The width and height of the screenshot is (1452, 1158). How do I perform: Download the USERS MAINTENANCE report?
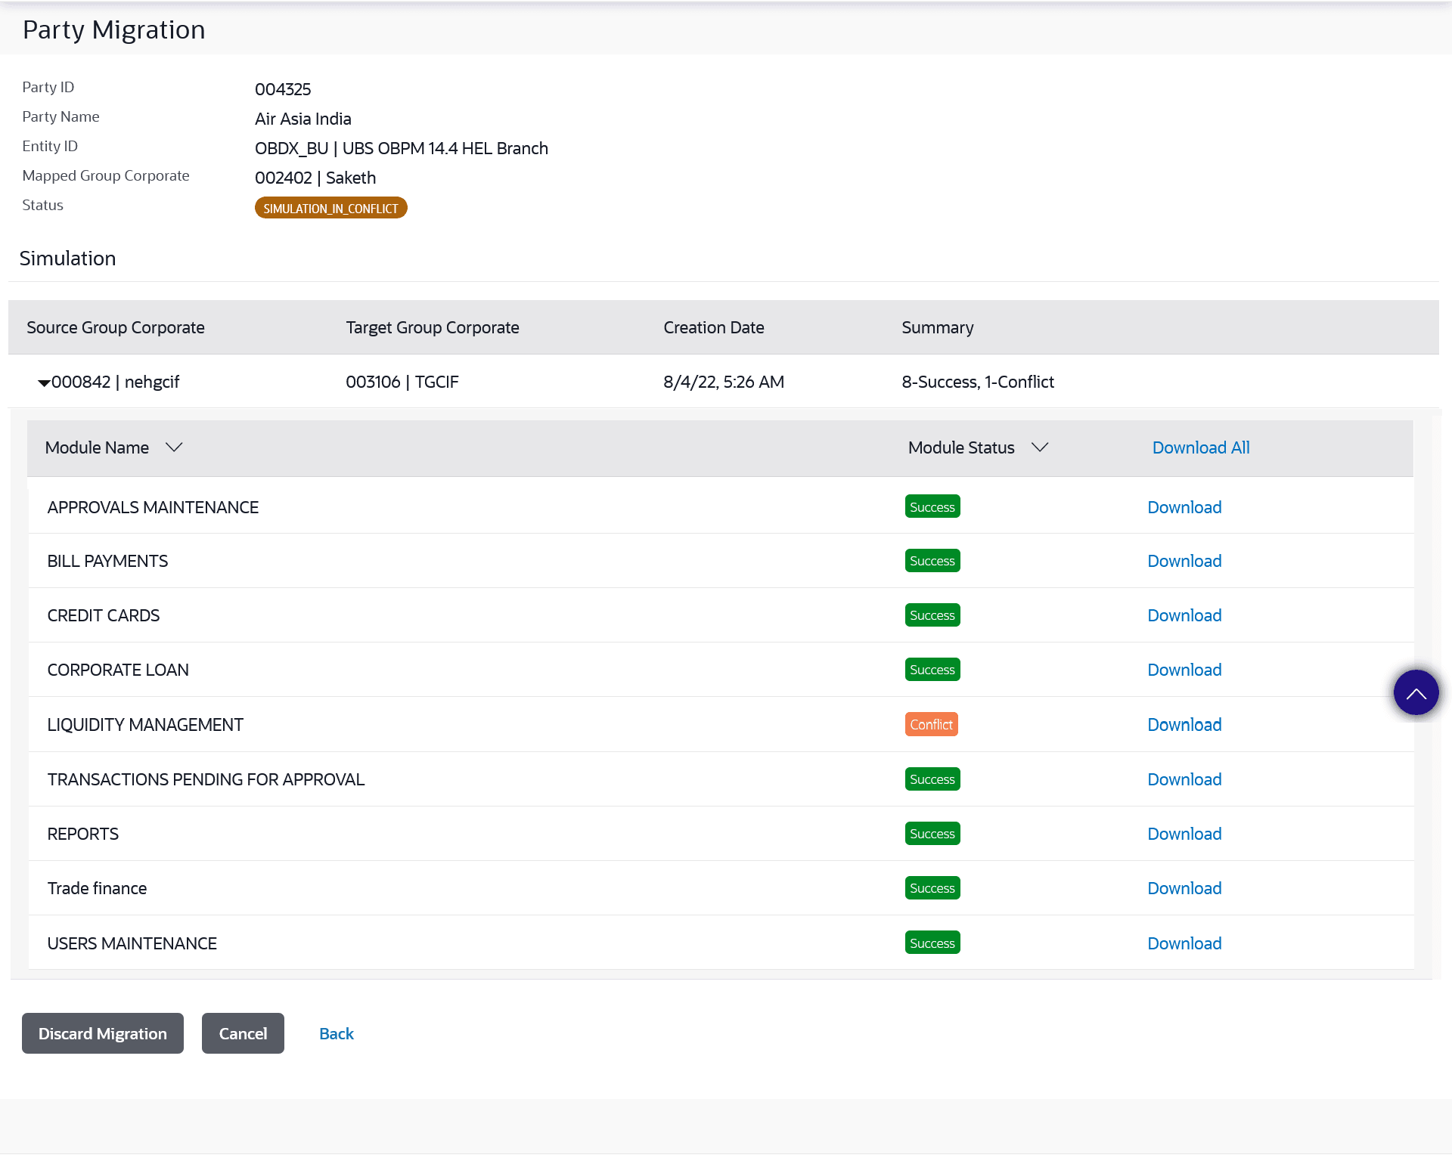[x=1184, y=943]
